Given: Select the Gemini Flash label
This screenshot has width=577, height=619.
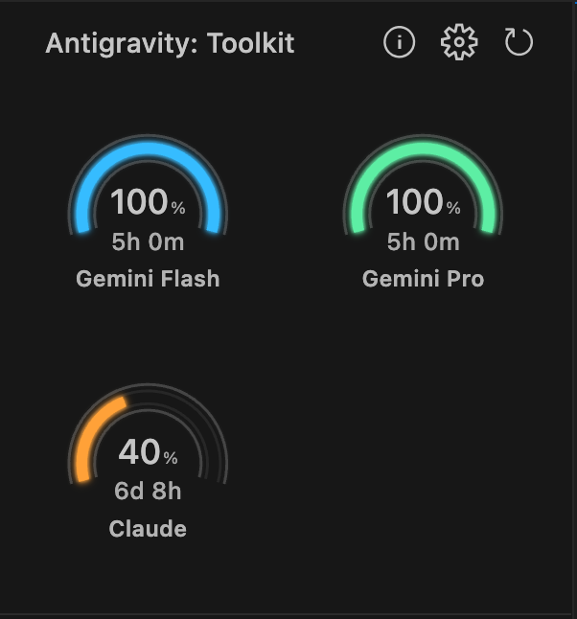Looking at the screenshot, I should pyautogui.click(x=148, y=279).
